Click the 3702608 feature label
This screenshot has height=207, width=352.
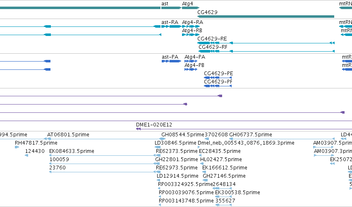pyautogui.click(x=216, y=135)
